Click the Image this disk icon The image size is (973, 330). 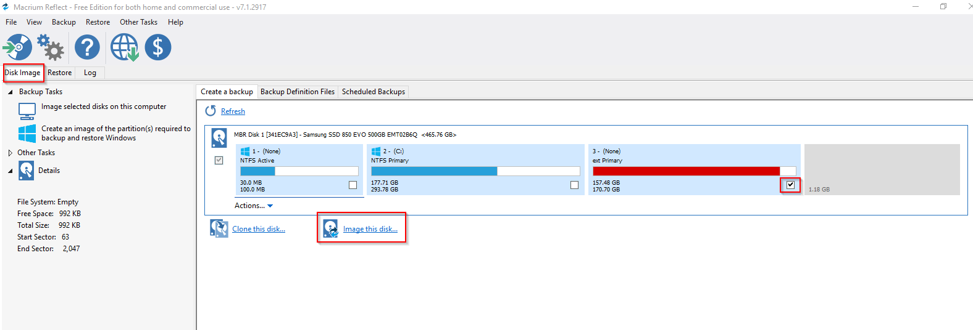click(331, 229)
